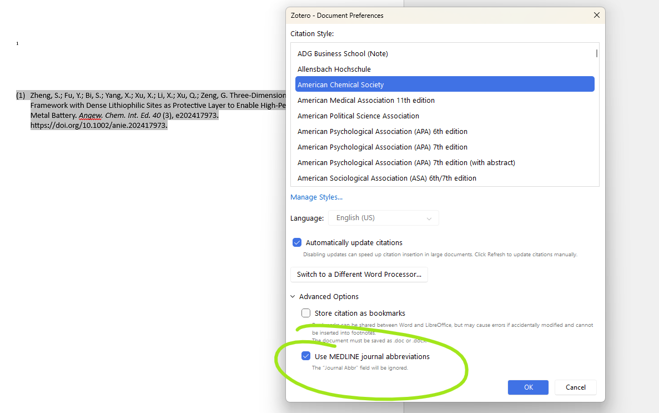This screenshot has height=413, width=659.
Task: Click the citation style list scrollbar
Action: (596, 53)
